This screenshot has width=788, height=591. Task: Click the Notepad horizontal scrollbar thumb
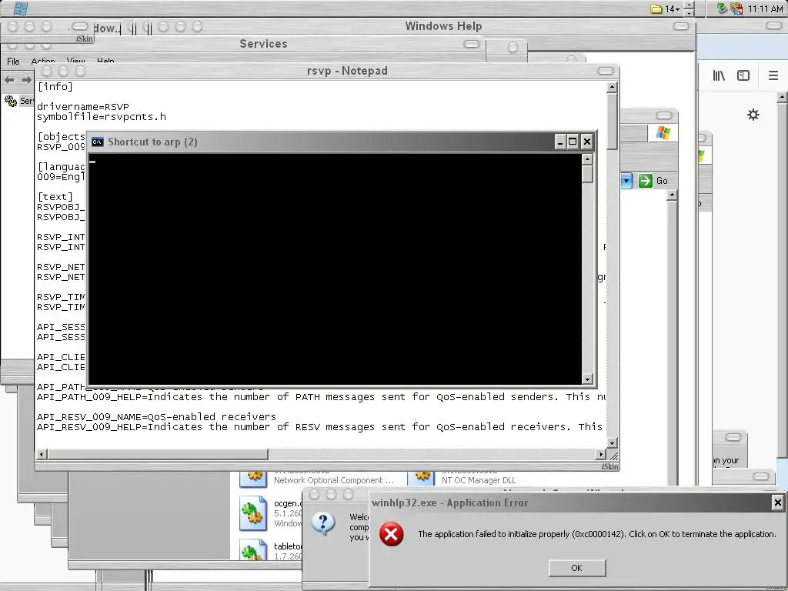click(158, 454)
